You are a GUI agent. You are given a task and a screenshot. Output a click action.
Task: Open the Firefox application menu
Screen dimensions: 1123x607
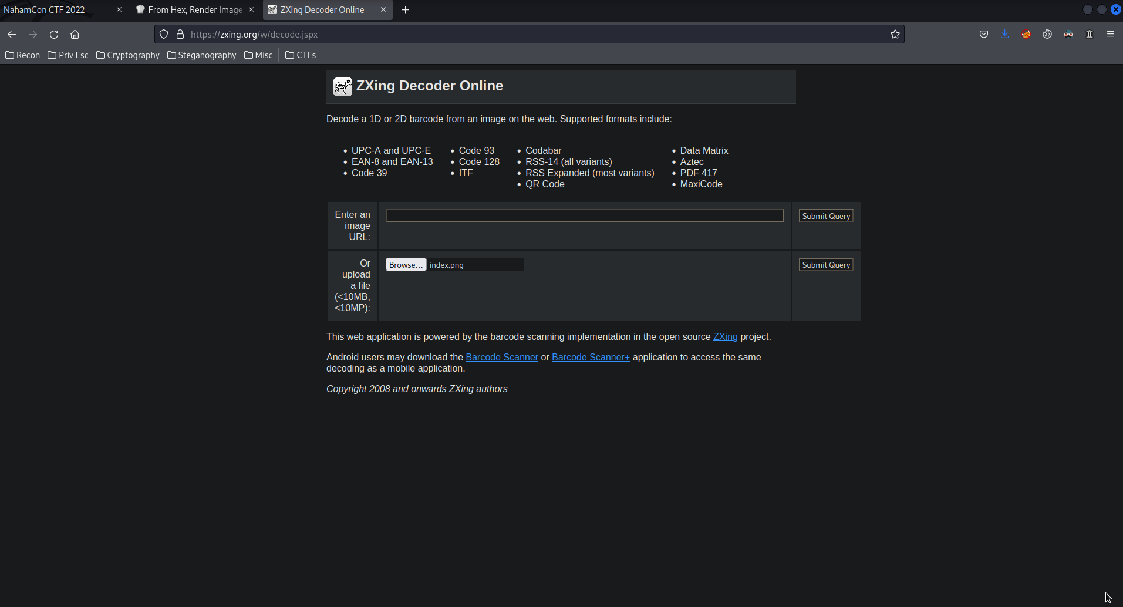[1111, 35]
